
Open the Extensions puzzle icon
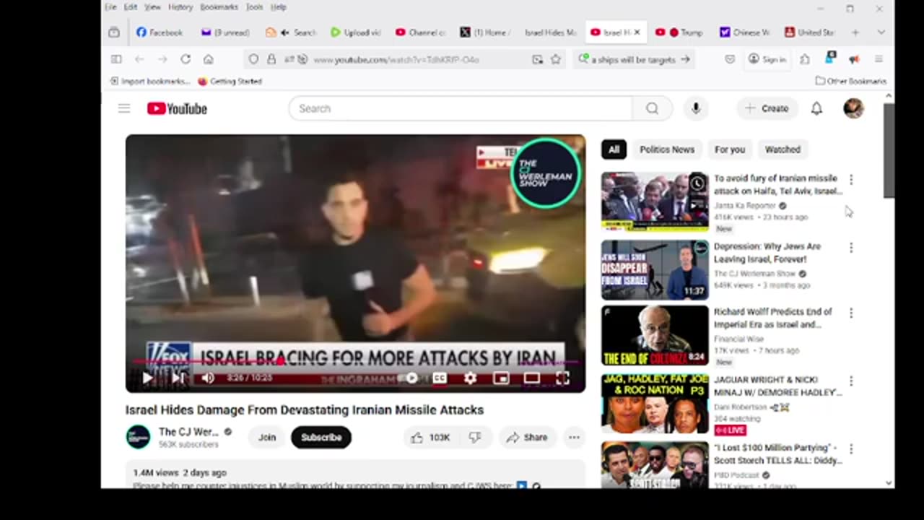click(805, 59)
